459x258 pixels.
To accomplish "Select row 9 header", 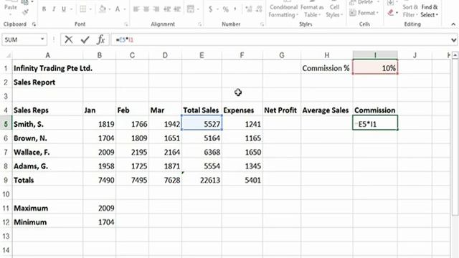I will [6, 180].
